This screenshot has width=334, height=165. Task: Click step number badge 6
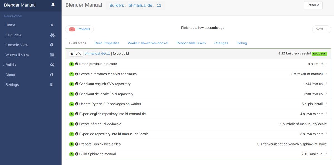tap(72, 124)
